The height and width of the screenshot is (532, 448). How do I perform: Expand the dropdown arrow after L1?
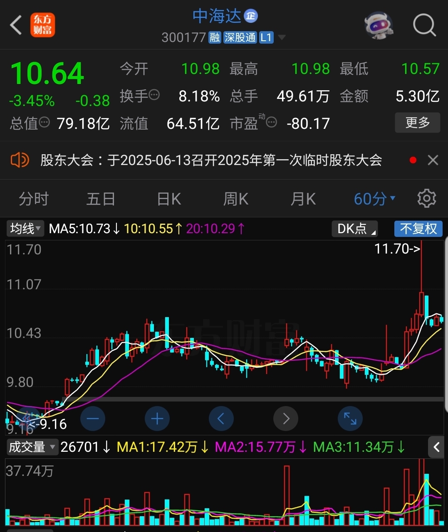(282, 38)
